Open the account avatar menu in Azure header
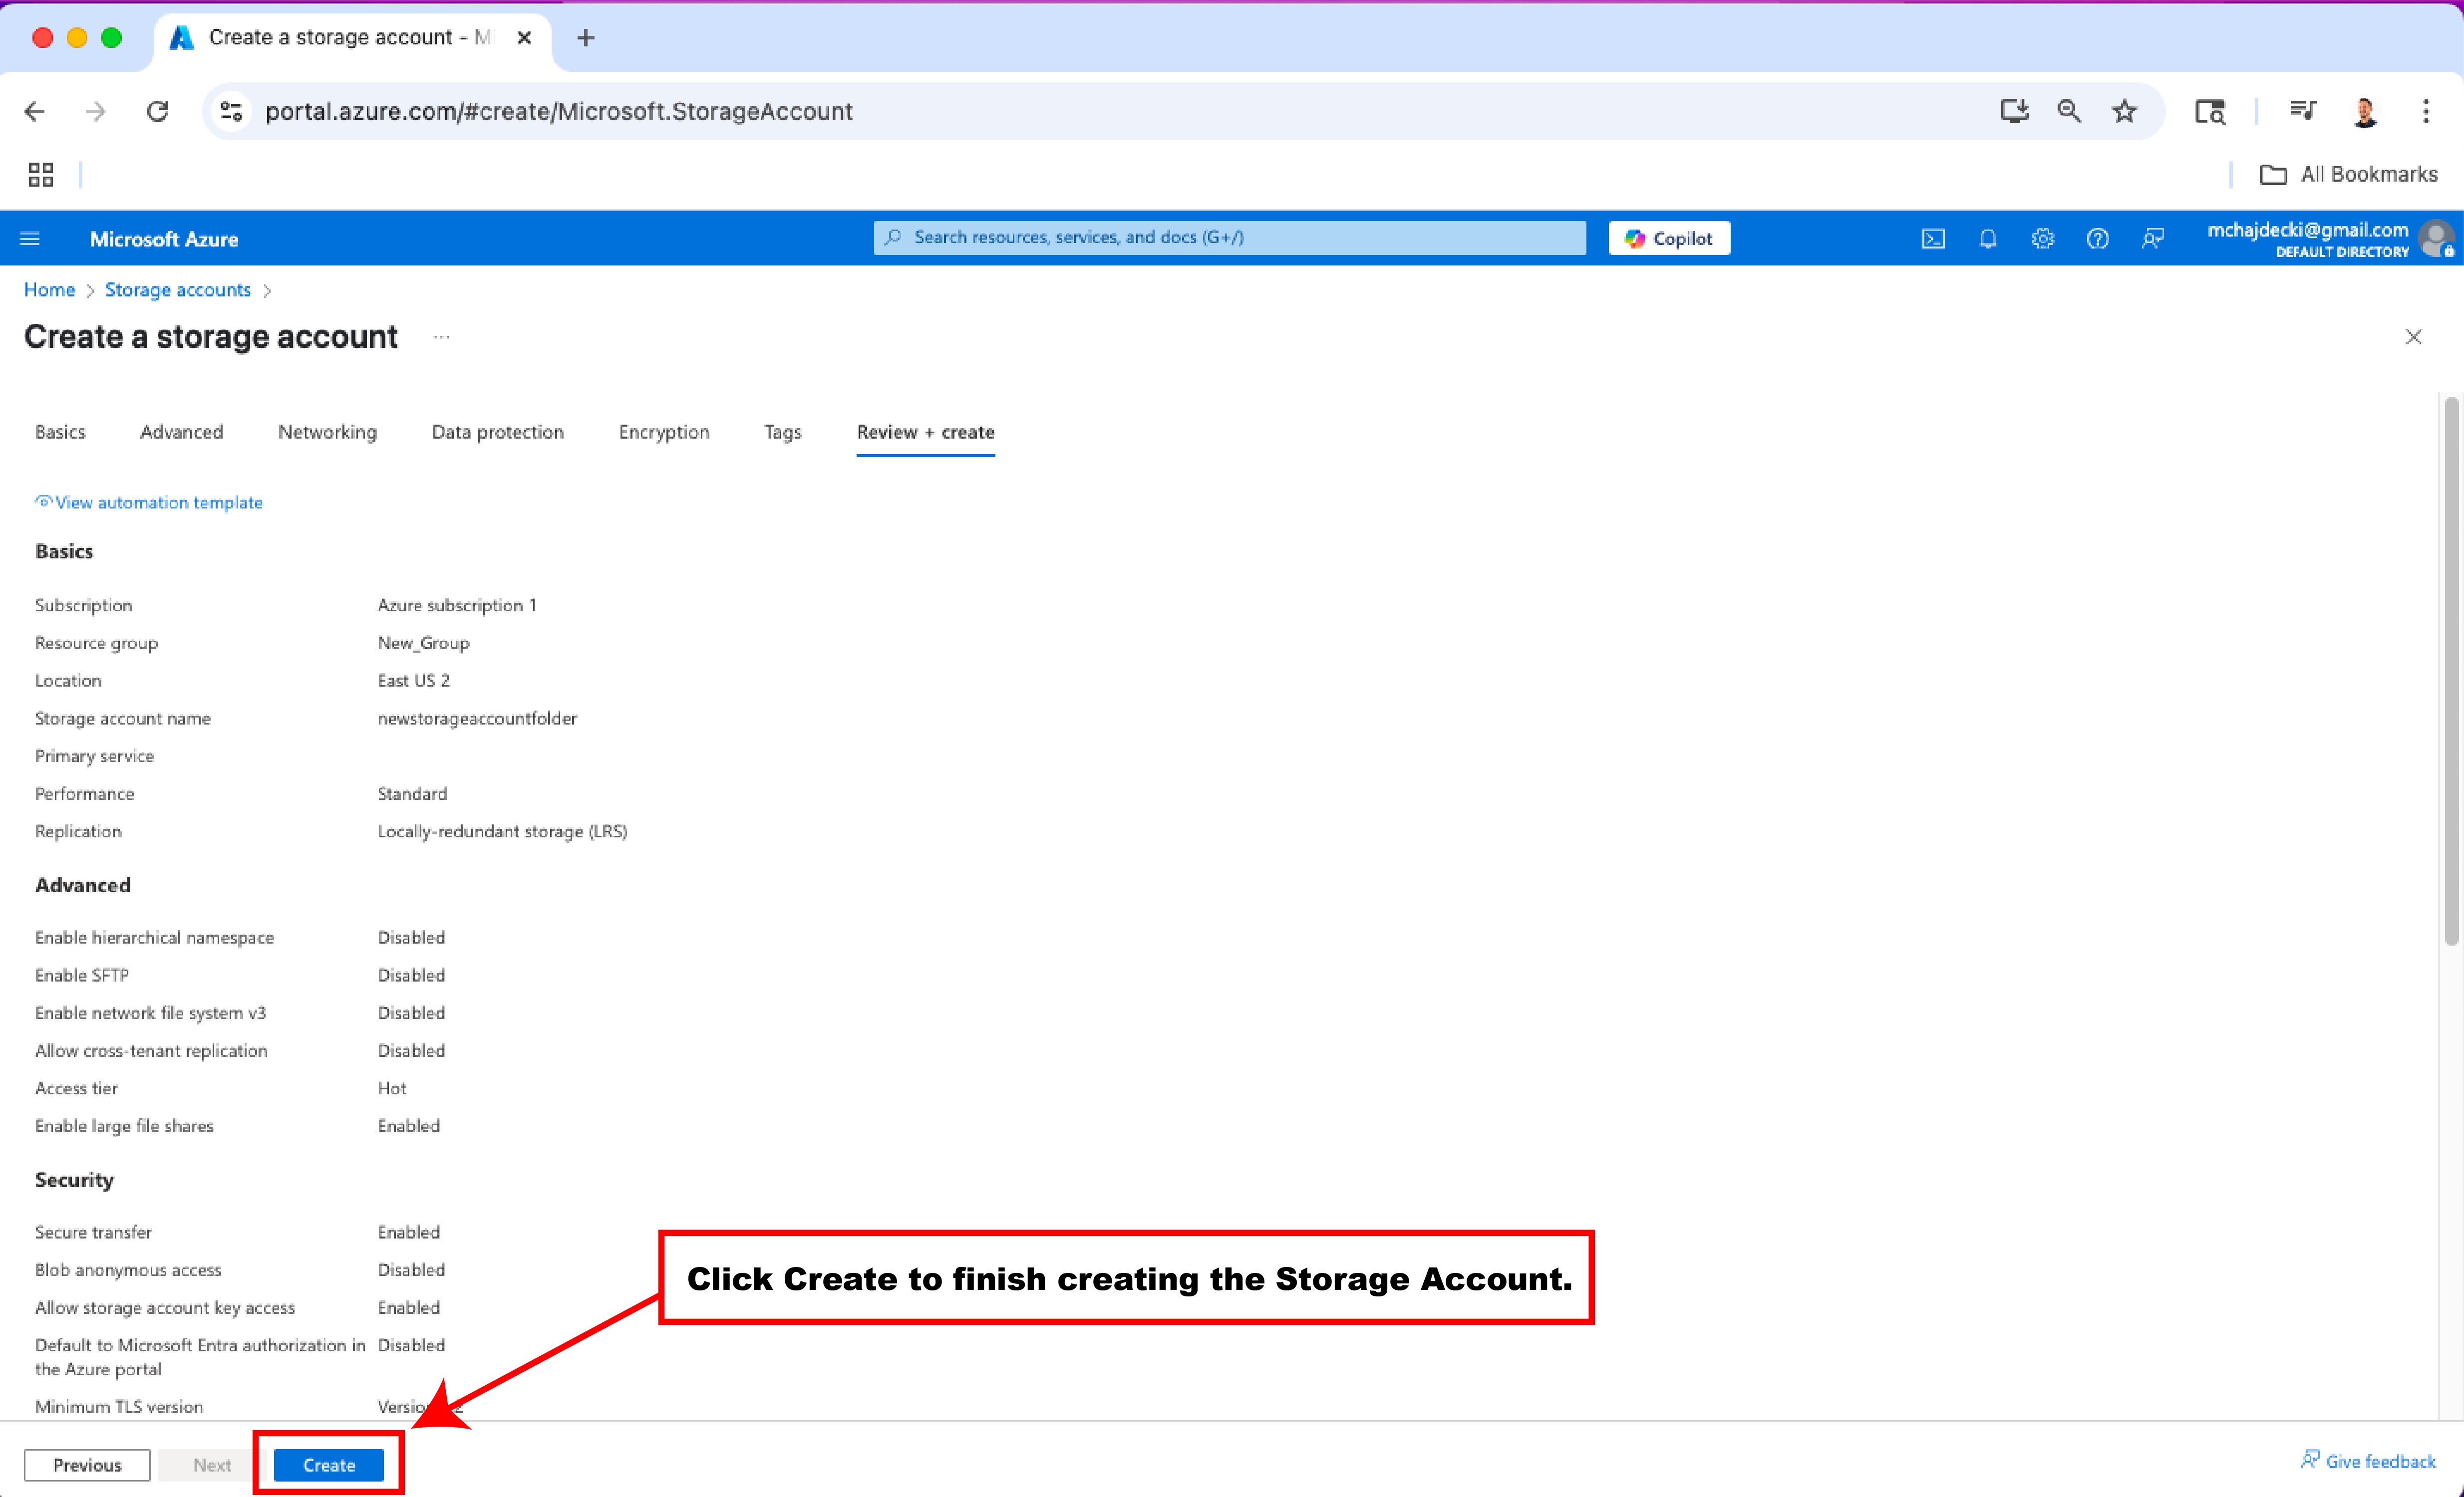Image resolution: width=2464 pixels, height=1497 pixels. [x=2436, y=239]
